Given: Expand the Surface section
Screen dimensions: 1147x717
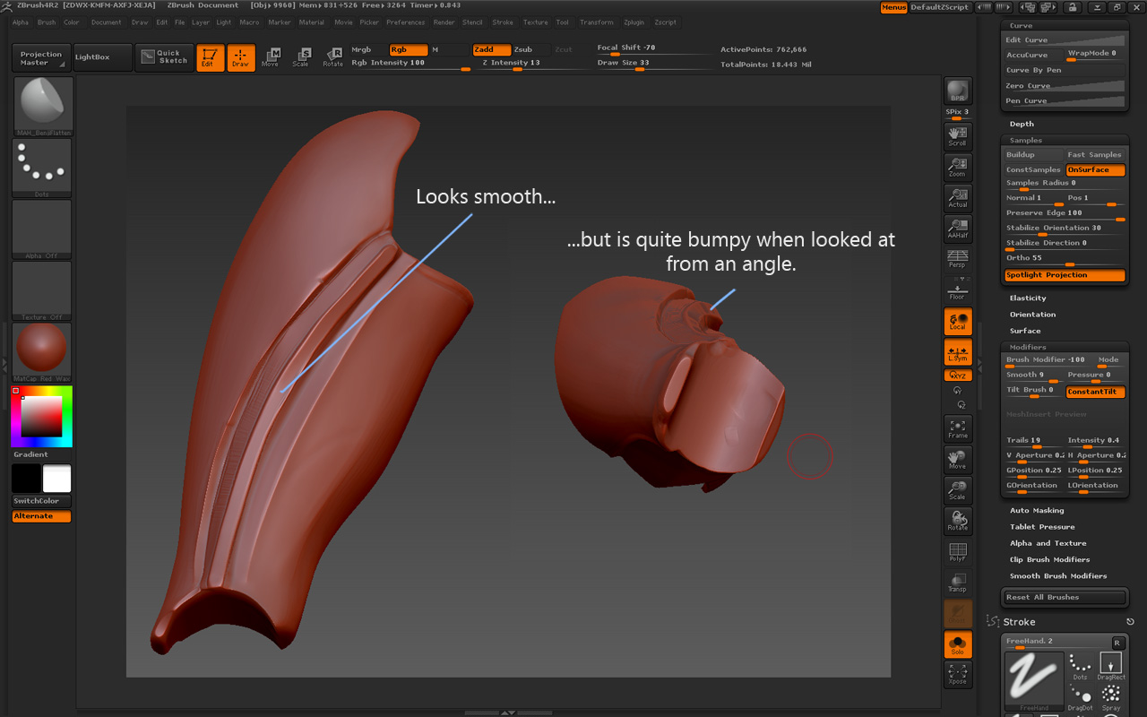Looking at the screenshot, I should (x=1025, y=331).
